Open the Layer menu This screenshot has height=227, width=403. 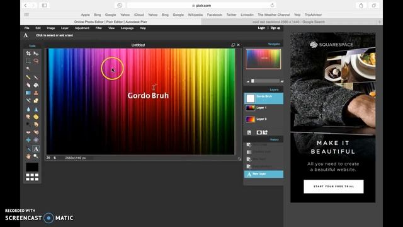[x=65, y=28]
